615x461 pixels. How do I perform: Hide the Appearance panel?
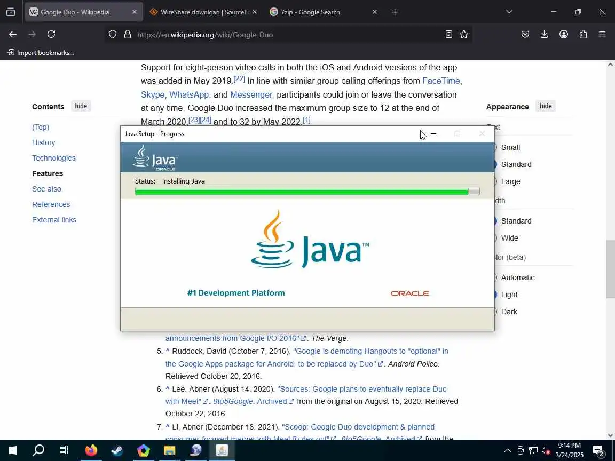point(545,106)
